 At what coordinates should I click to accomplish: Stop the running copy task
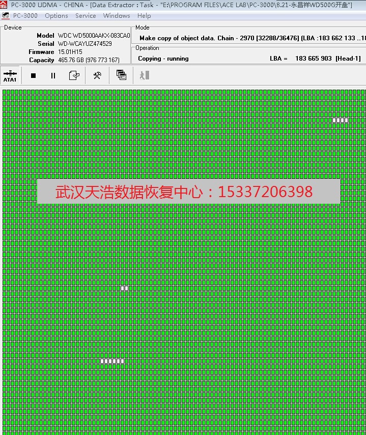point(33,76)
